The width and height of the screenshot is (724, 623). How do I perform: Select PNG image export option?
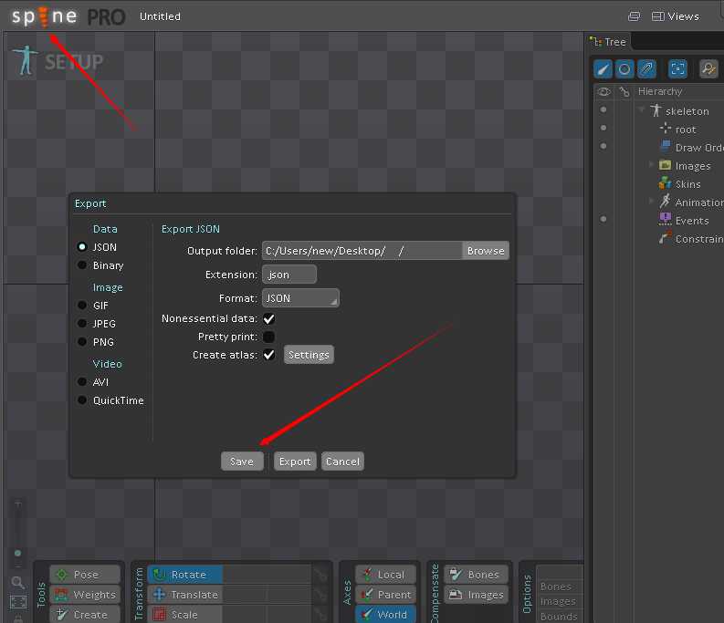point(82,342)
